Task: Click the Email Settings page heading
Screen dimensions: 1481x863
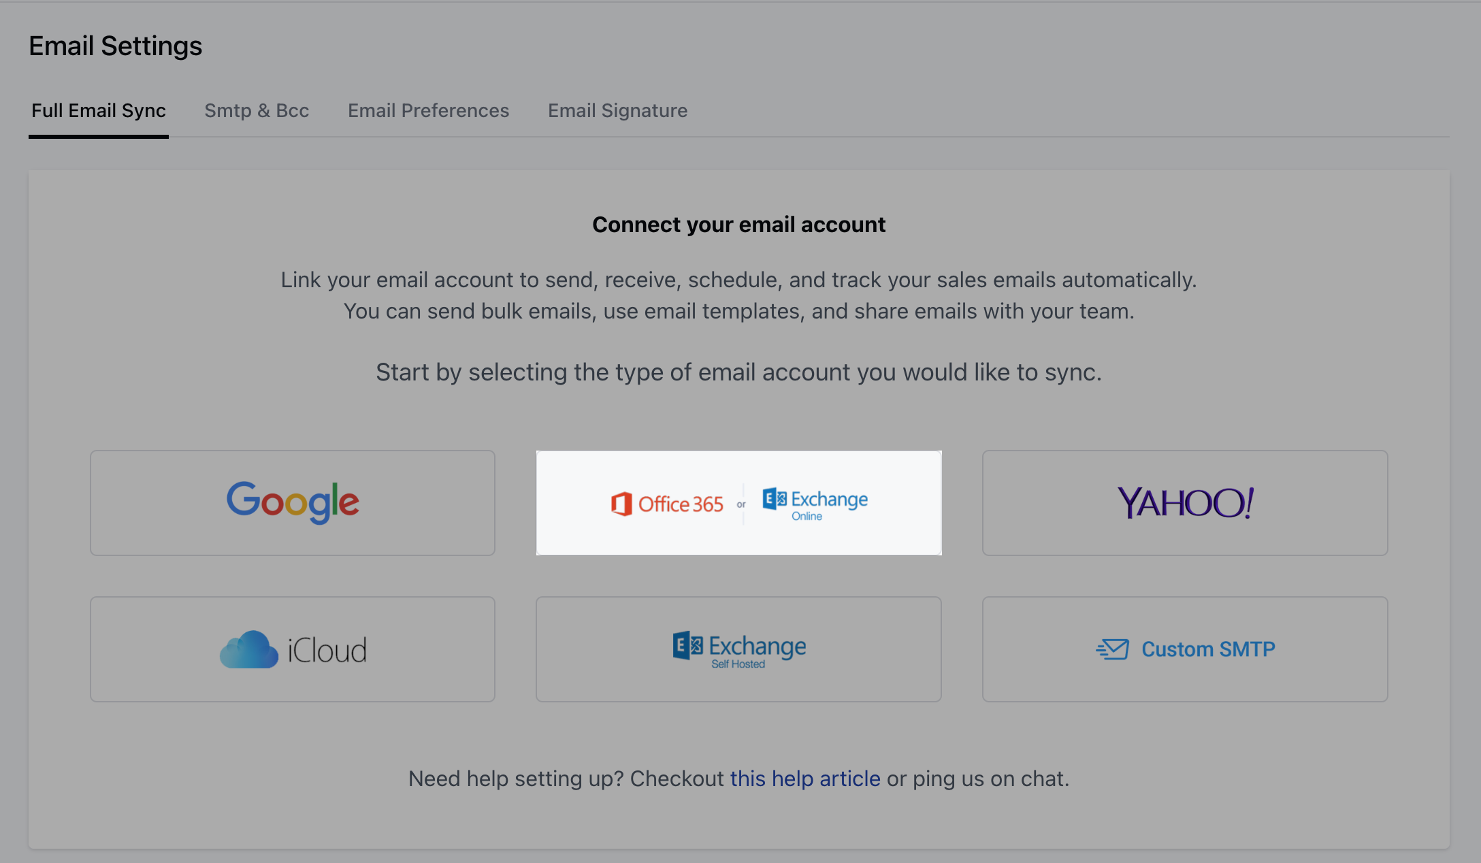Action: 116,46
